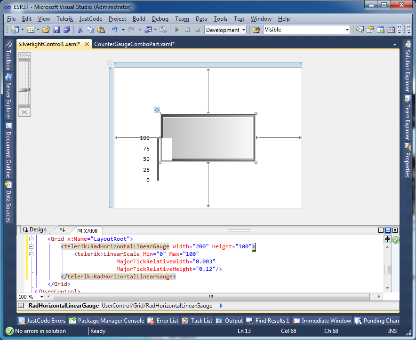The width and height of the screenshot is (416, 340).
Task: Open the Package Manager Console
Action: click(x=106, y=321)
